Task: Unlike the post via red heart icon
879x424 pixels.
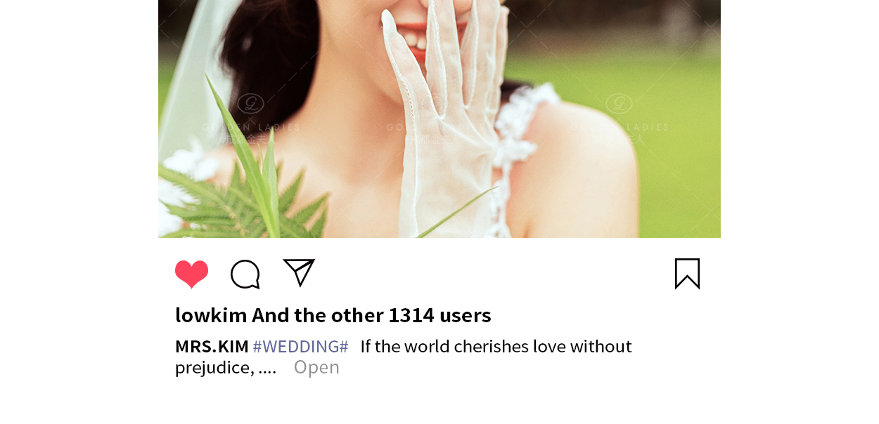Action: pyautogui.click(x=191, y=274)
